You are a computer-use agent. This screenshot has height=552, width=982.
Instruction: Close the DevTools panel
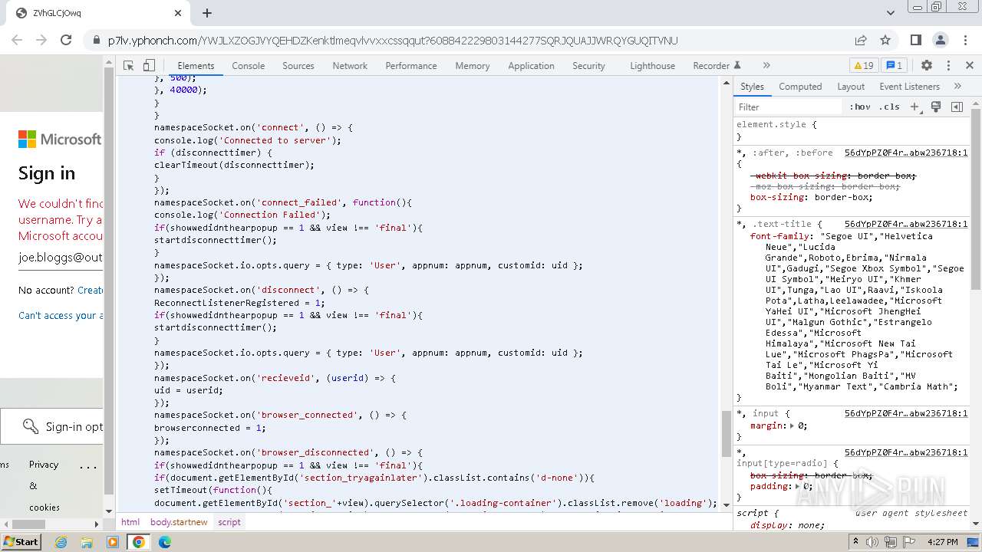[x=970, y=66]
